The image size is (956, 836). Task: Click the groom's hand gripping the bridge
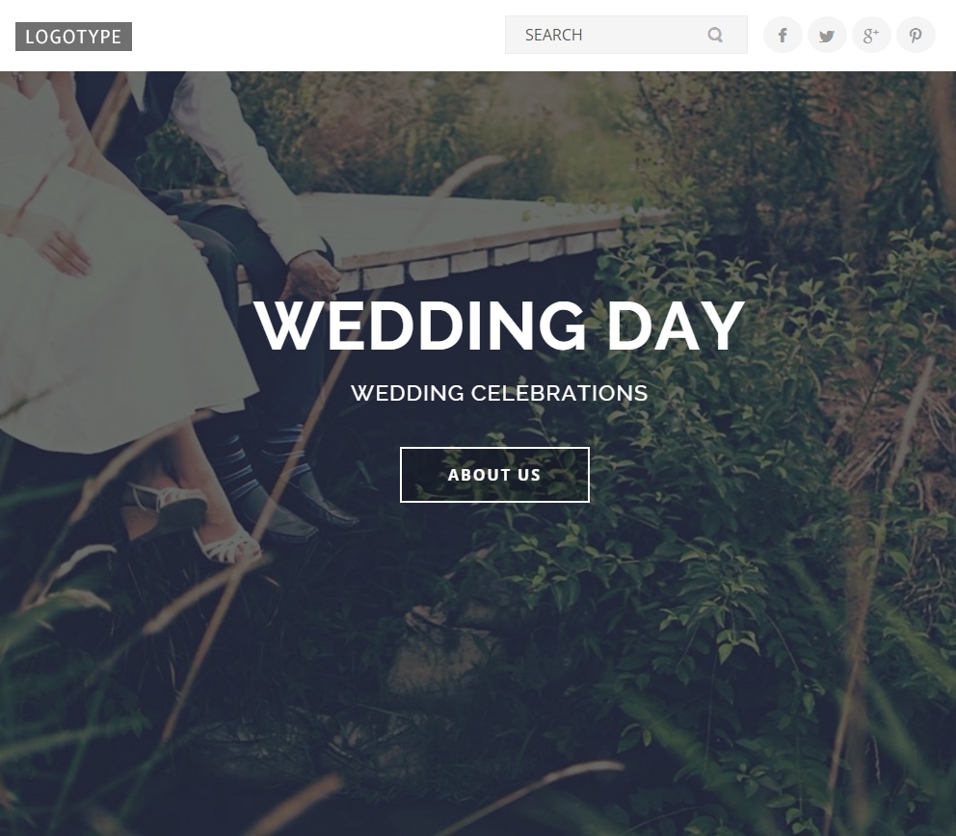(312, 275)
